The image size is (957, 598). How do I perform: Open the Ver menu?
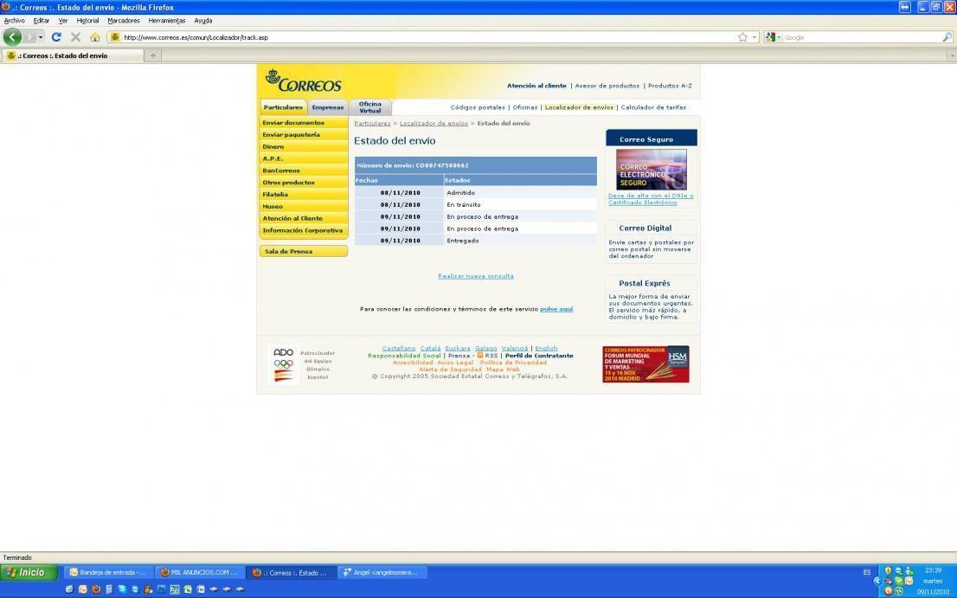pos(63,21)
